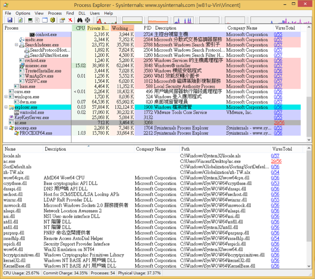315x279 pixels.
Task: Open the DLL menu
Action: [x=82, y=13]
